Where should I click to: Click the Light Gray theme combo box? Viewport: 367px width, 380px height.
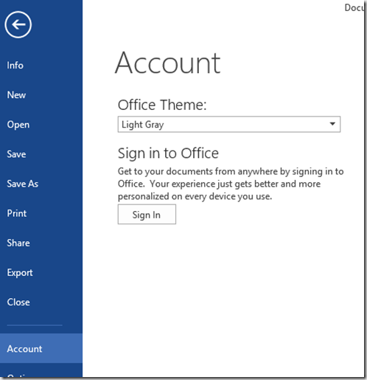tap(229, 124)
